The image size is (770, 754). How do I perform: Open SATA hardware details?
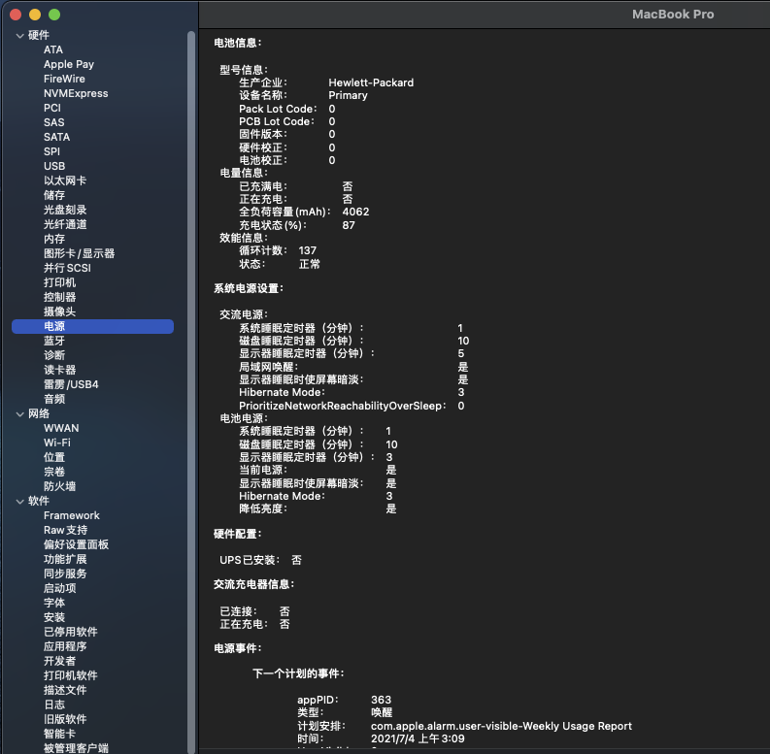[56, 138]
